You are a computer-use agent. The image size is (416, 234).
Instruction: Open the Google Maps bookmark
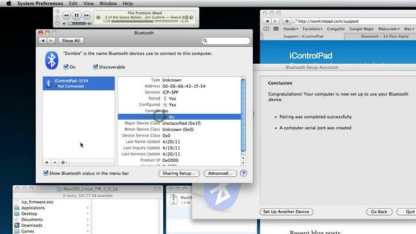[361, 29]
